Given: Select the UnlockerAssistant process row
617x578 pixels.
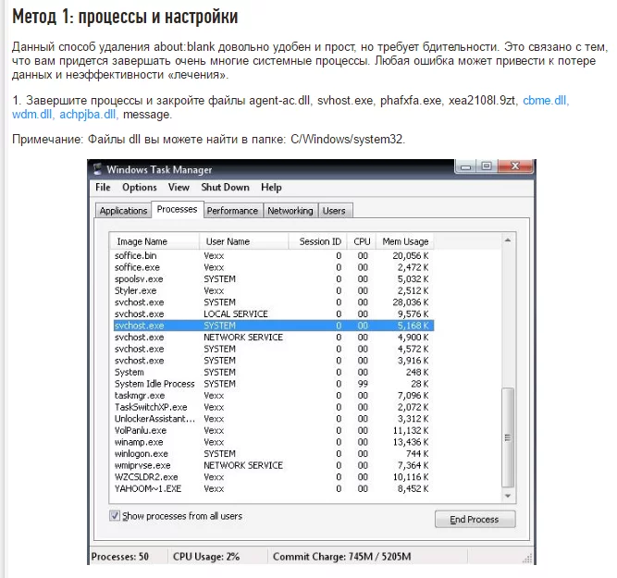Looking at the screenshot, I should 272,419.
